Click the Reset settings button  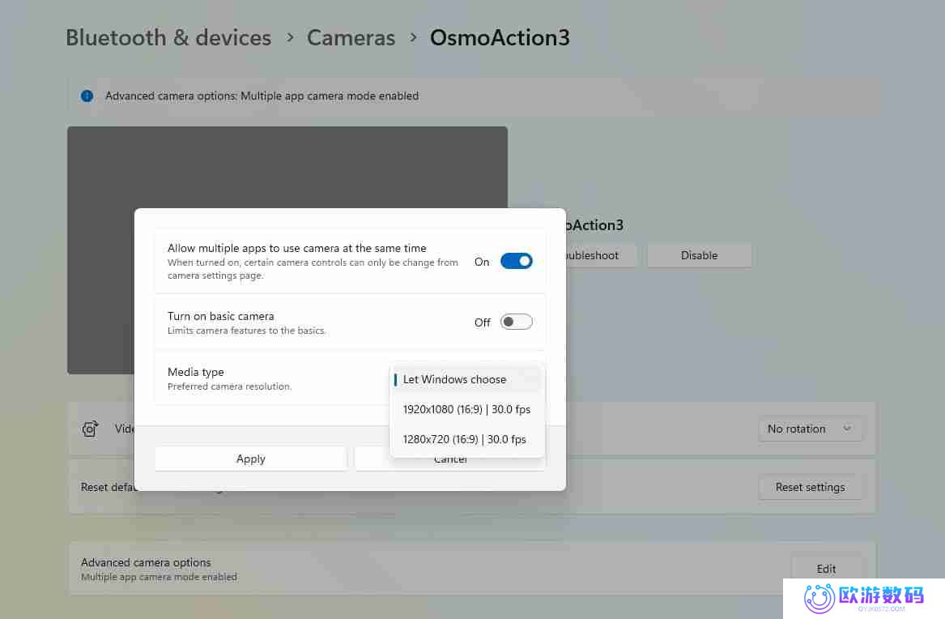(809, 487)
